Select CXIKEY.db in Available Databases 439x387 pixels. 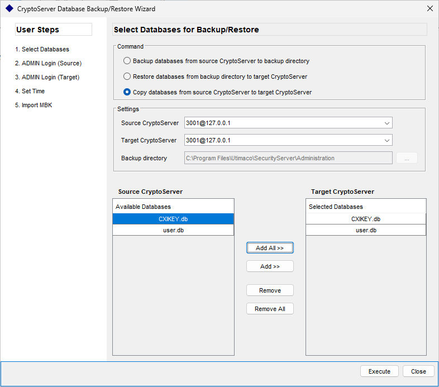173,219
